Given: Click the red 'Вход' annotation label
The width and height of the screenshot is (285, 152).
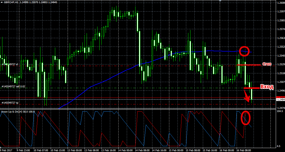Looking at the screenshot, I should coord(267,87).
